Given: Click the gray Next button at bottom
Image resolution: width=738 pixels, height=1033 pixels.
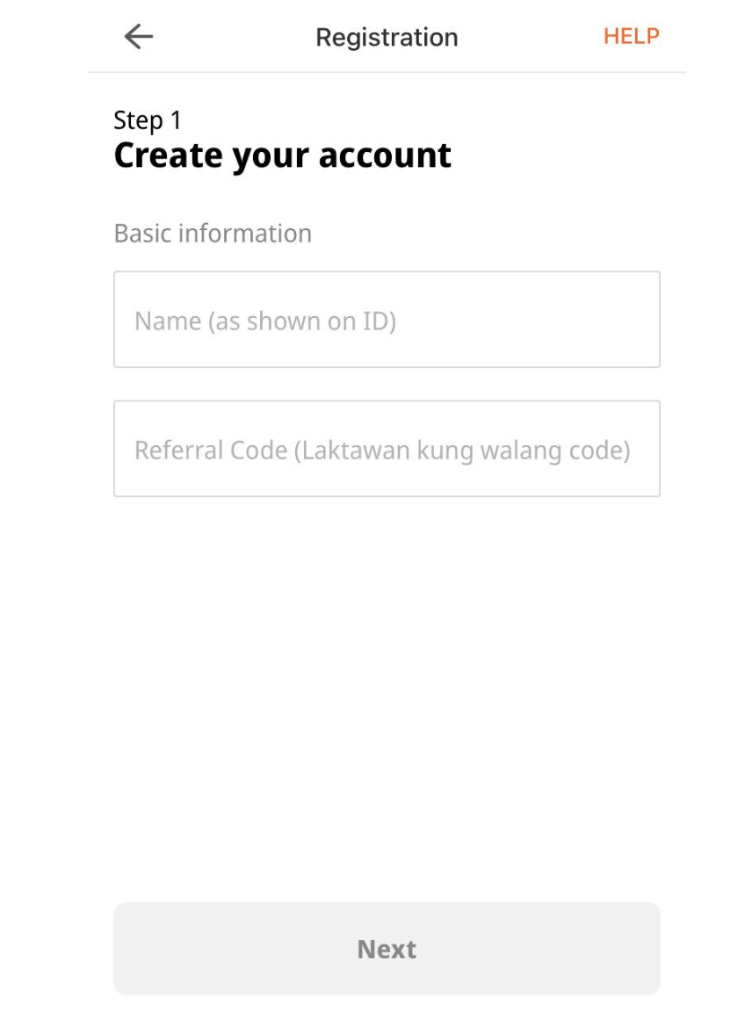Looking at the screenshot, I should [x=387, y=949].
